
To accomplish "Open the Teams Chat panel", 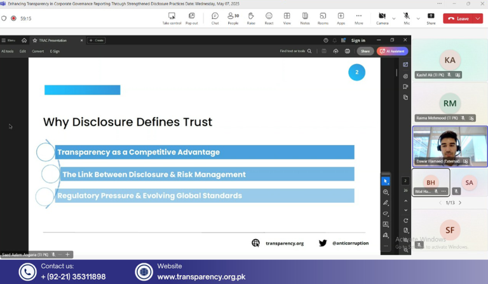I will [x=215, y=18].
